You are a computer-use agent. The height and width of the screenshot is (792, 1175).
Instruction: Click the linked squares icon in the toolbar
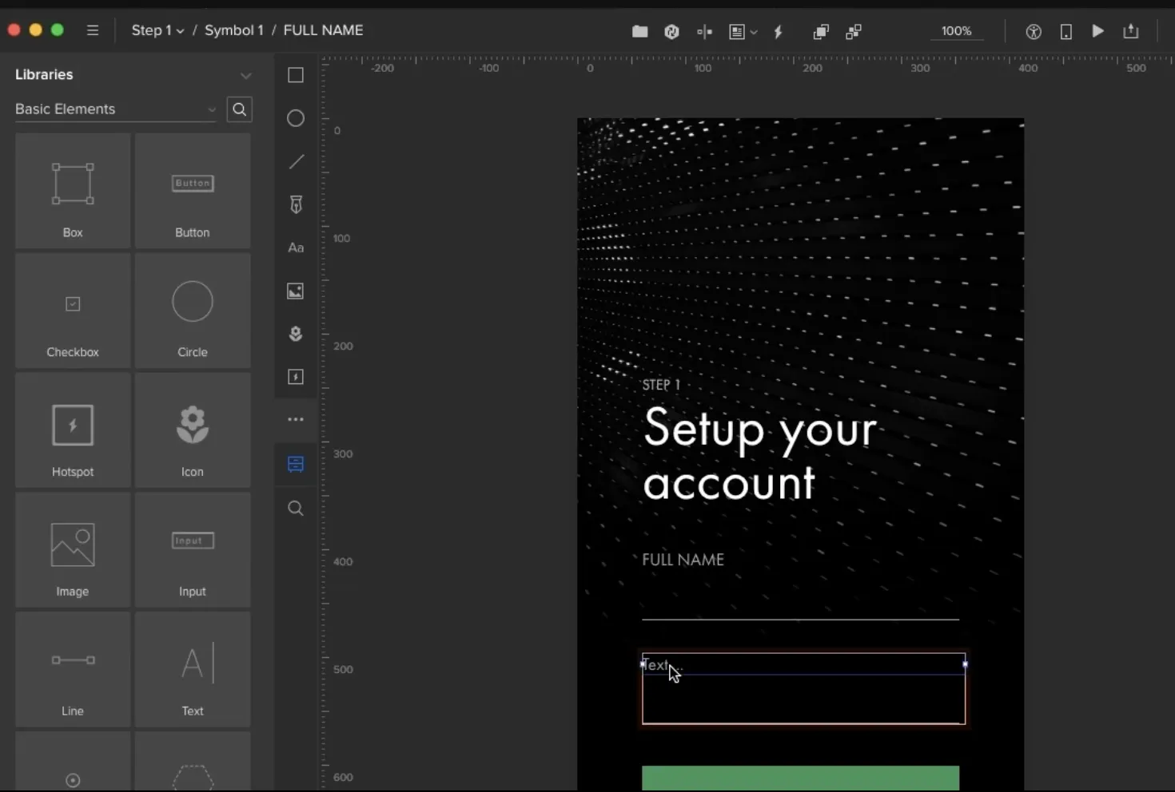tap(854, 31)
